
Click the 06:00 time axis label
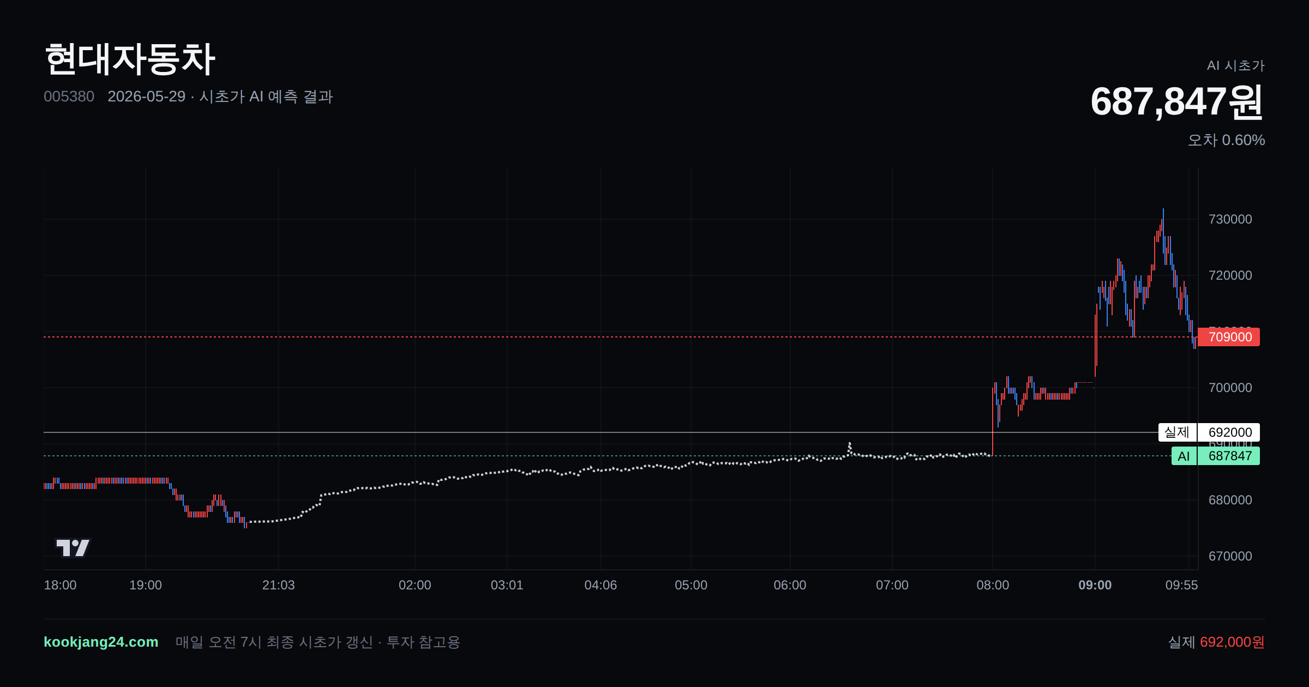tap(790, 585)
